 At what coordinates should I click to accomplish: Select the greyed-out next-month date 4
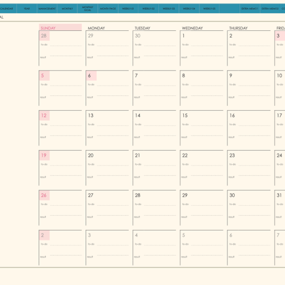136,235
